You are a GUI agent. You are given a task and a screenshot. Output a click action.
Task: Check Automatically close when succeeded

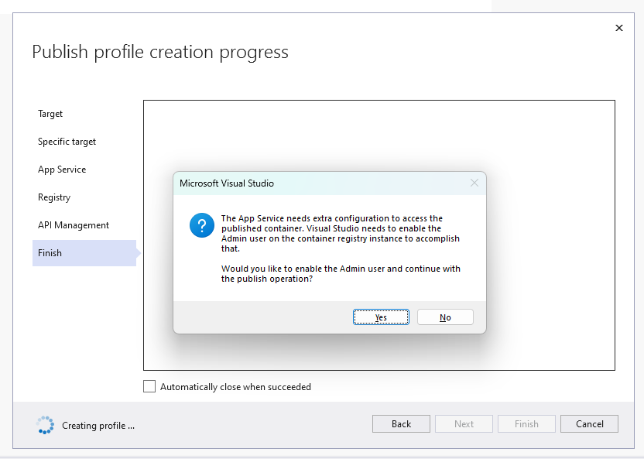pyautogui.click(x=149, y=386)
